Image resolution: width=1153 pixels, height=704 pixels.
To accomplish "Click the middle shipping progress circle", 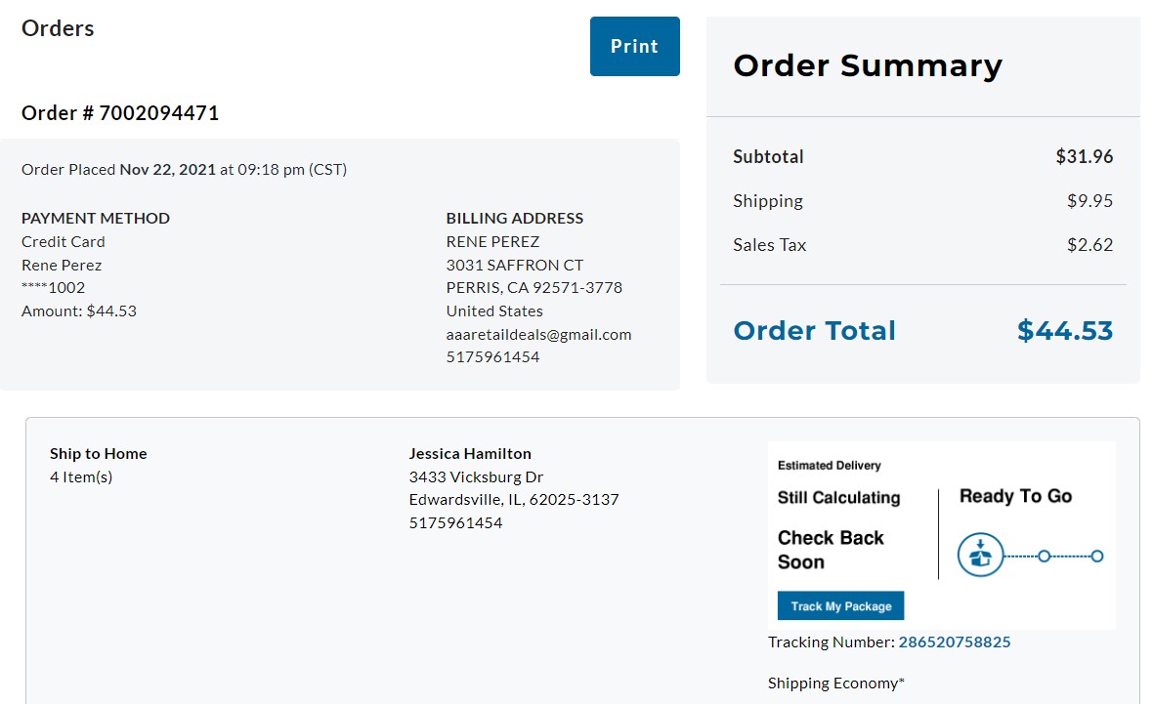I will pos(1045,557).
